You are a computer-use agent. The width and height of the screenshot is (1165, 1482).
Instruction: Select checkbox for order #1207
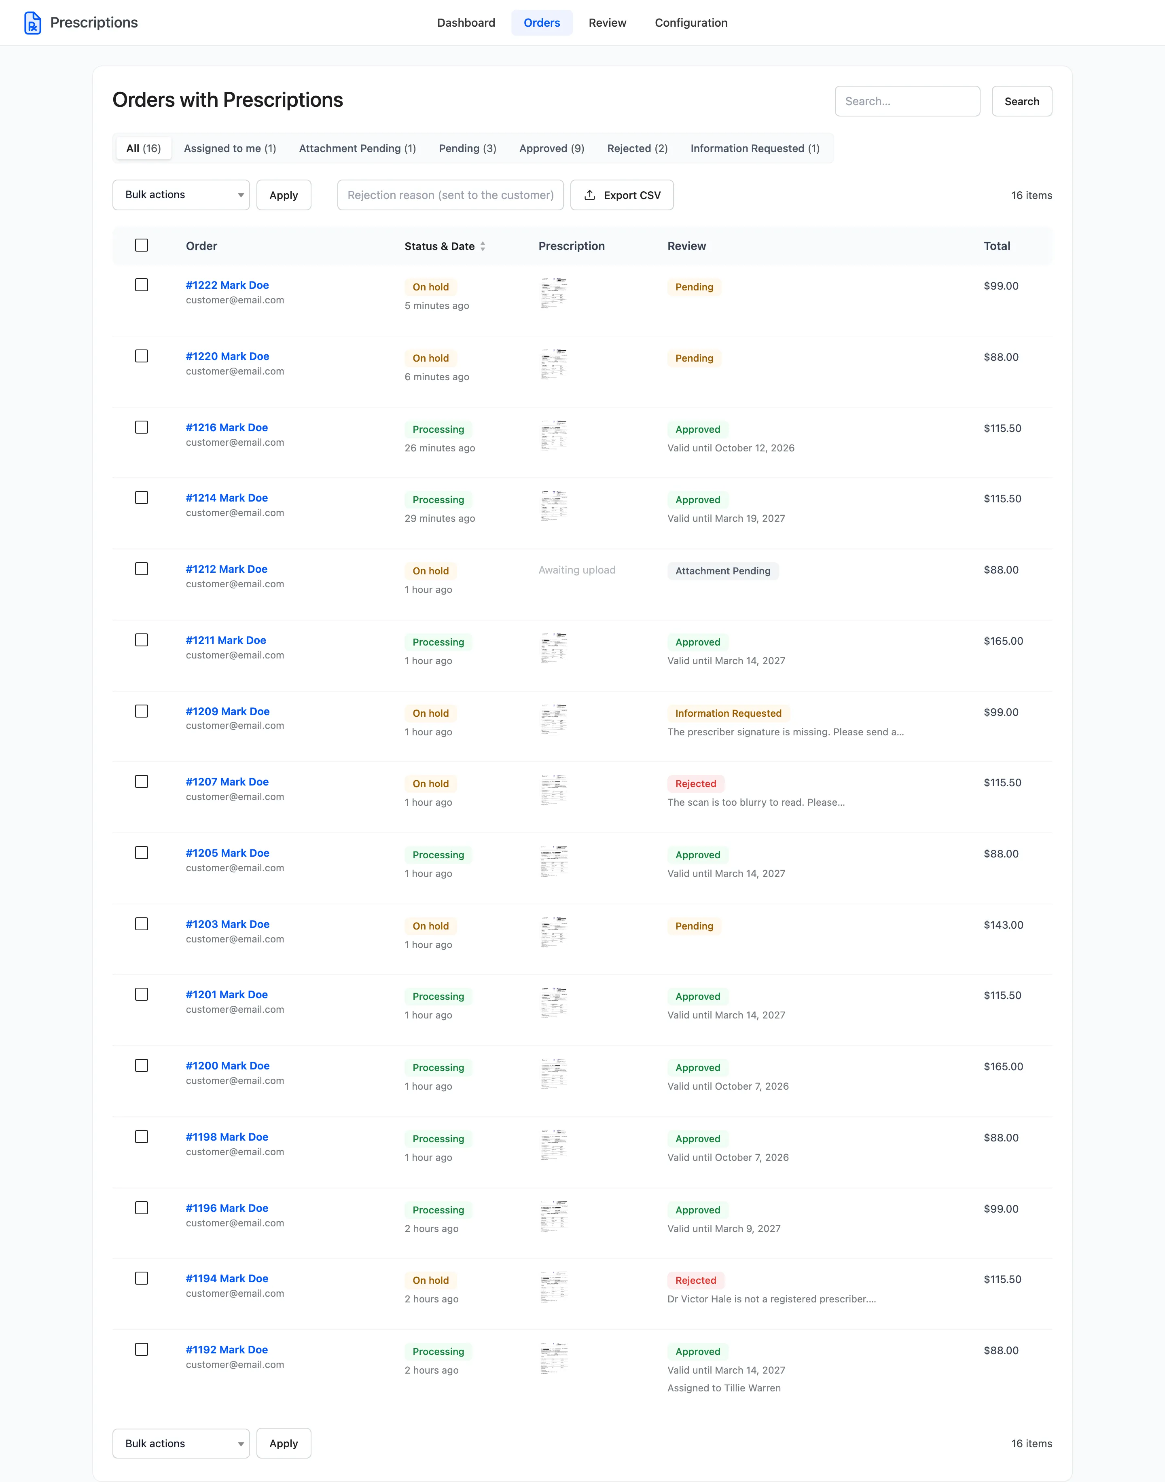pos(141,781)
